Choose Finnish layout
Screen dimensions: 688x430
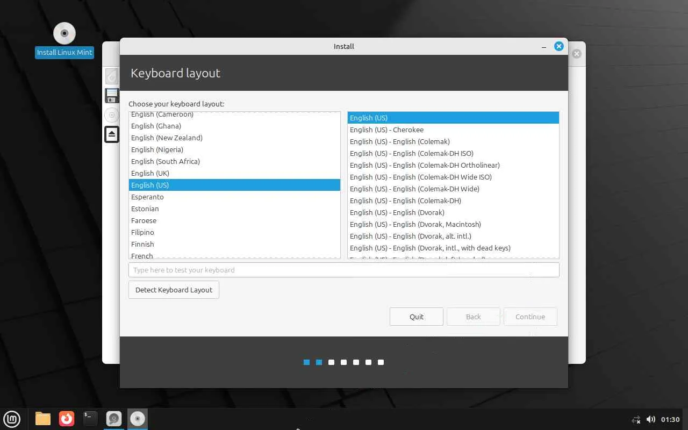234,244
